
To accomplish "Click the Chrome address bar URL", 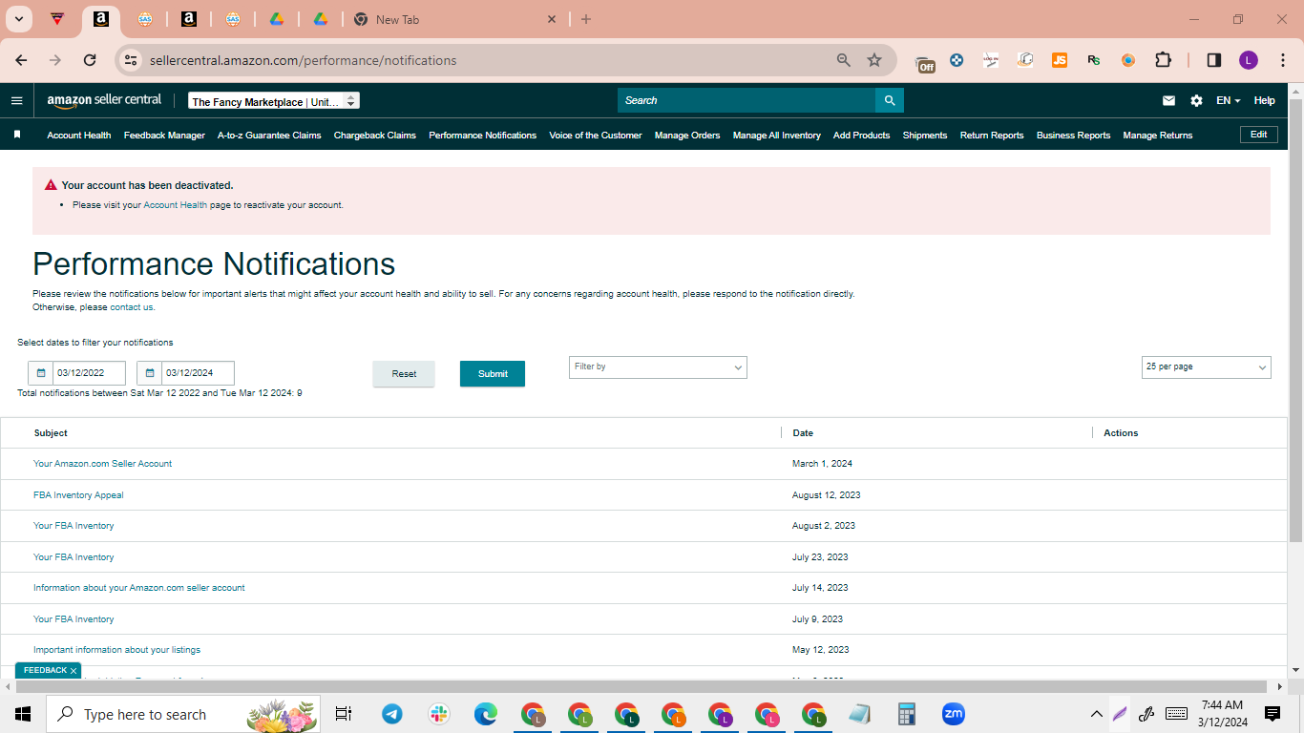I will [x=303, y=60].
